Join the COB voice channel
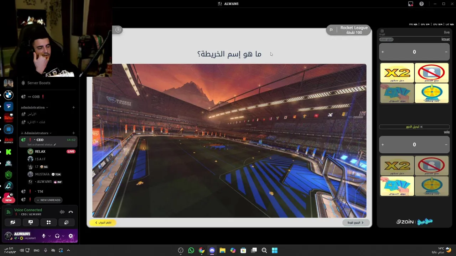456x256 pixels. (x=36, y=97)
